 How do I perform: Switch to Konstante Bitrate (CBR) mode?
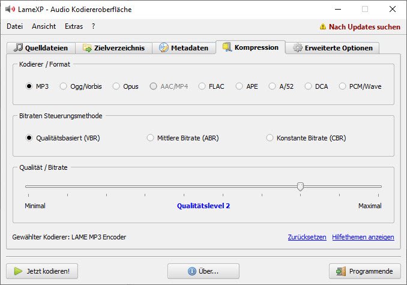point(271,138)
